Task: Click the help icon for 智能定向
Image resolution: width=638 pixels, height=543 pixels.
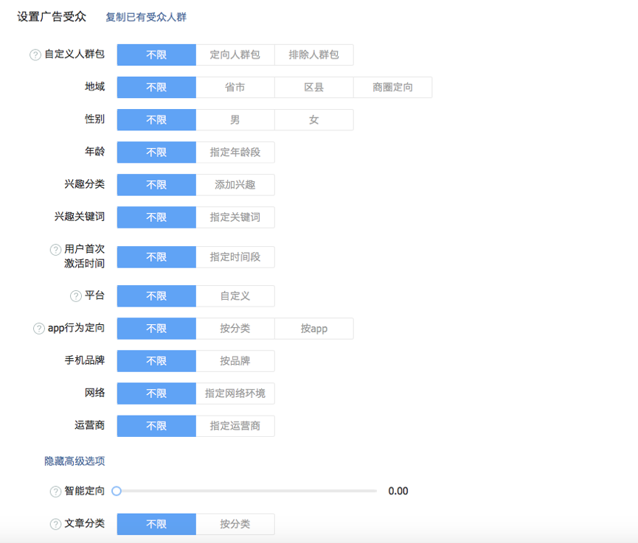Action: pos(55,491)
